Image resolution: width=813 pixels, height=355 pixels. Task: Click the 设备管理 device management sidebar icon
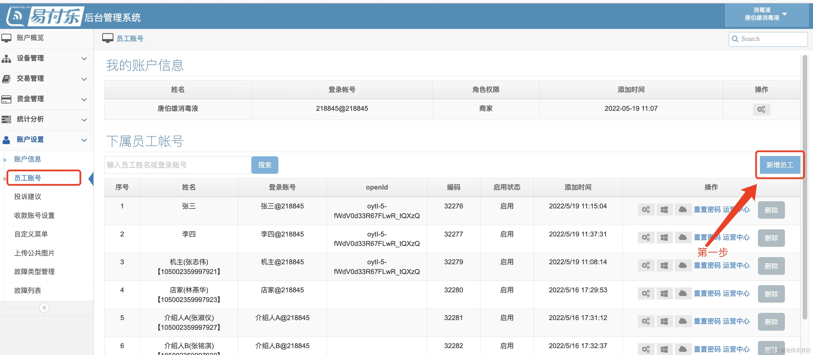point(6,59)
